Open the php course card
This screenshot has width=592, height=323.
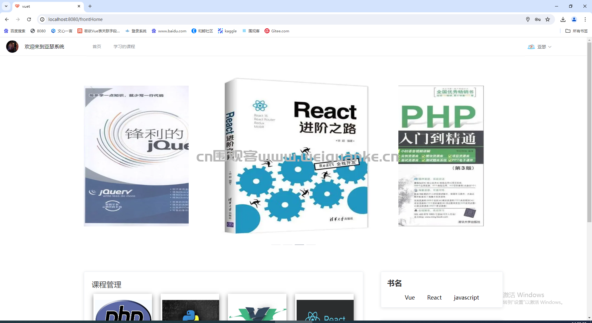[x=123, y=307]
